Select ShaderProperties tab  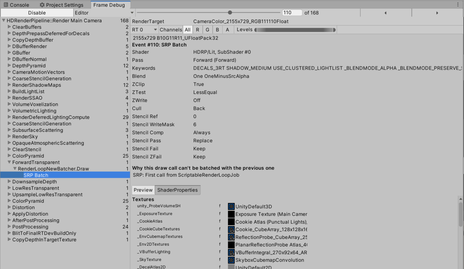177,190
